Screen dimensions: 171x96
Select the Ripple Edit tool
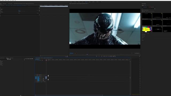click(x=27, y=59)
